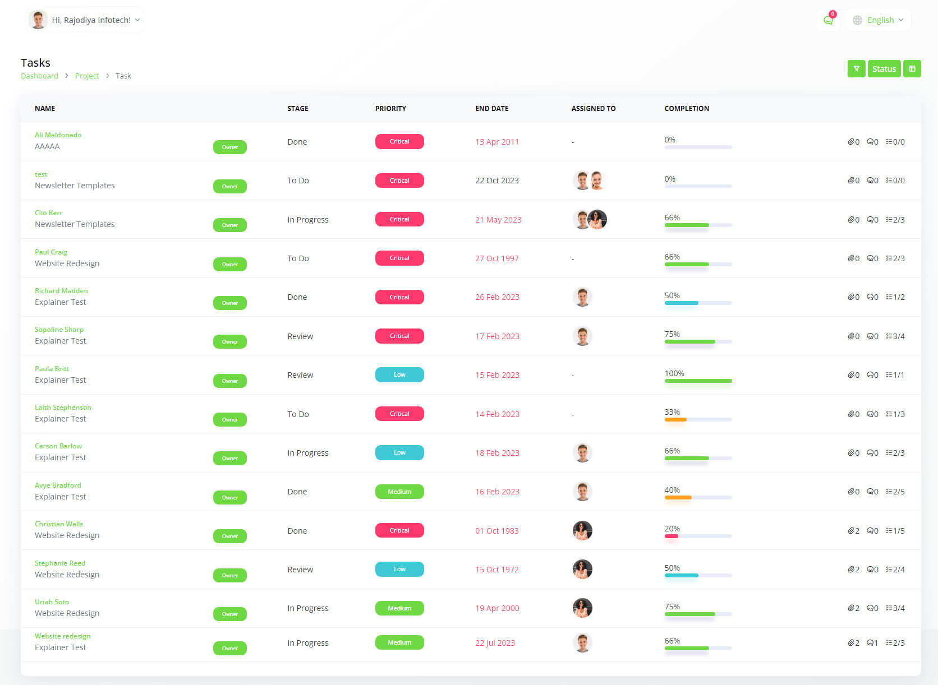Click attachment icon in Christian Walls row
Viewport: 938px width, 685px height.
pos(851,531)
